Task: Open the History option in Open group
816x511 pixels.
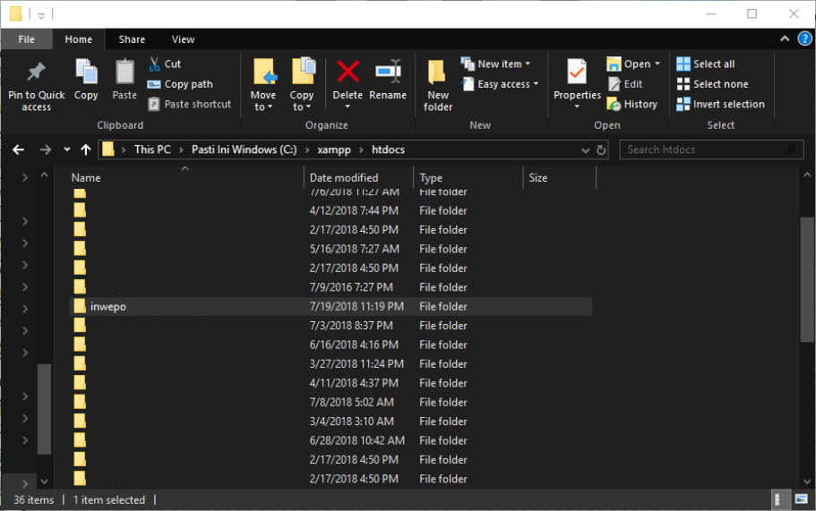Action: pyautogui.click(x=632, y=104)
